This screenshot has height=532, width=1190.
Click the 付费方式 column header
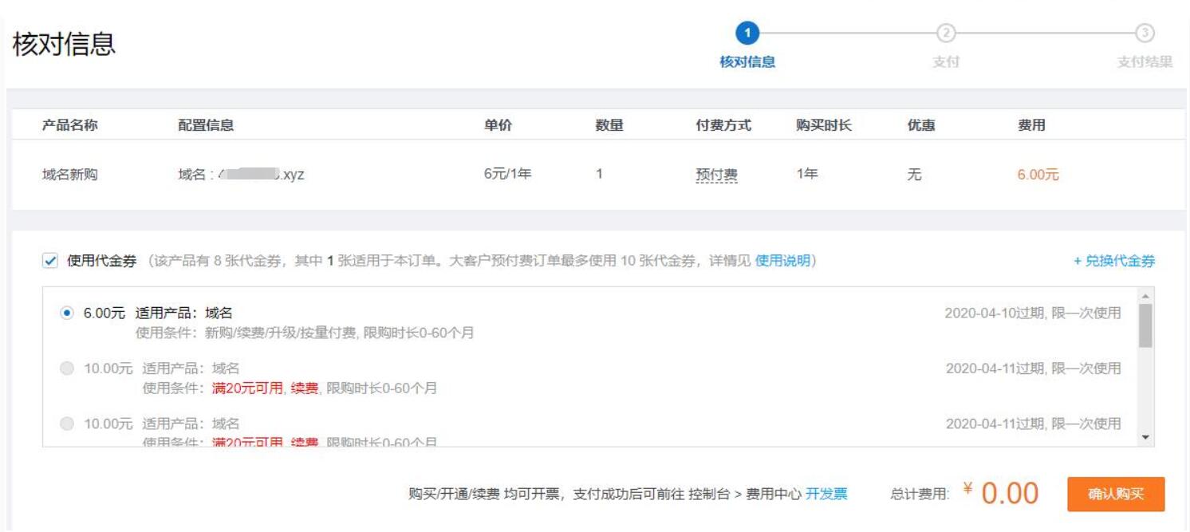pyautogui.click(x=723, y=125)
